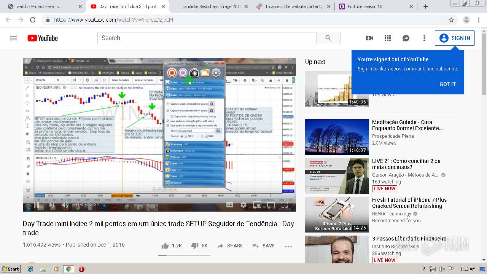Open title 'Fresh Tutorial of iPhone 7 Plus'

409,203
